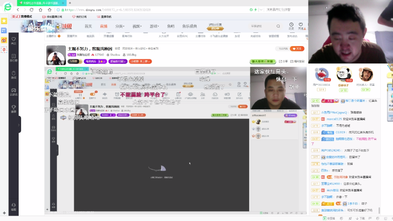Open the browser home page icon

tap(40, 10)
